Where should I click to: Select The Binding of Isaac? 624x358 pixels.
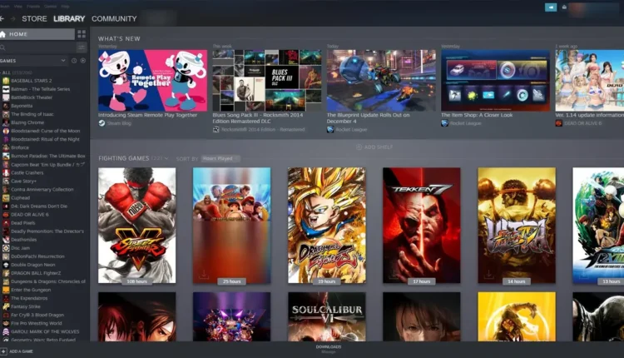click(32, 114)
